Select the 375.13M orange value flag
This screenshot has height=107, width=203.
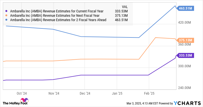[185, 40]
